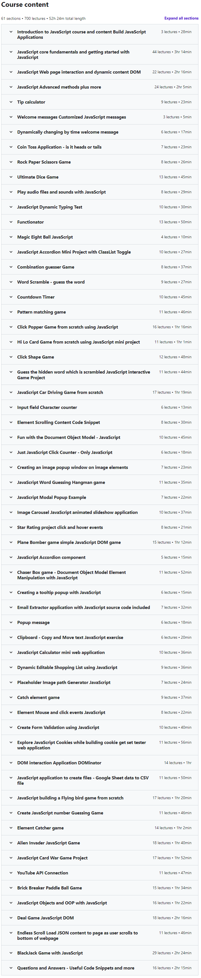Image resolution: width=201 pixels, height=978 pixels.
Task: Expand the Click Shape Game chevron
Action: click(x=11, y=357)
